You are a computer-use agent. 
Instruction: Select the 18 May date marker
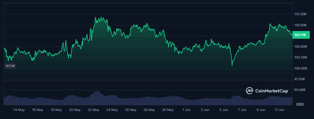pos(56,110)
